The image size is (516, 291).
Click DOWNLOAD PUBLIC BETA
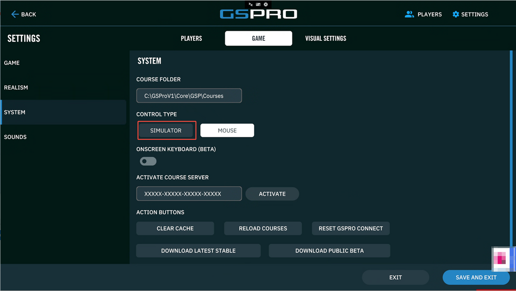click(x=329, y=251)
